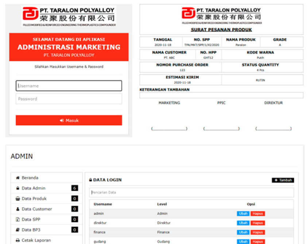Click Hapus for the finance user
The width and height of the screenshot is (307, 244).
click(x=258, y=232)
